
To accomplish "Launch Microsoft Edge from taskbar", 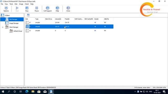I will tap(27, 92).
